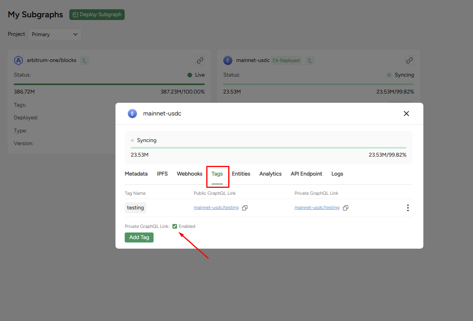The height and width of the screenshot is (321, 473).
Task: Open three-dot menu for testing tag
Action: [x=408, y=208]
